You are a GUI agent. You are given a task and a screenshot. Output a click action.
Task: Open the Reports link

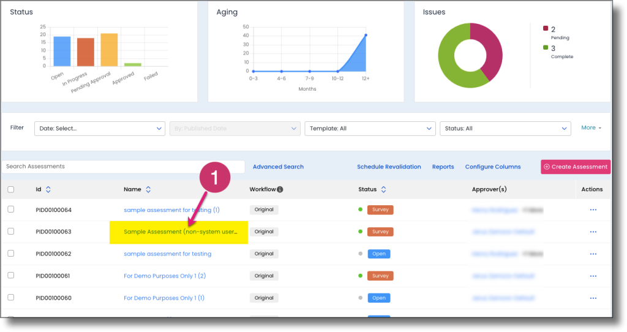click(x=443, y=167)
